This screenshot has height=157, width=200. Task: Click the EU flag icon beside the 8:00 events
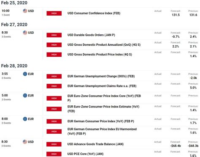25,119
